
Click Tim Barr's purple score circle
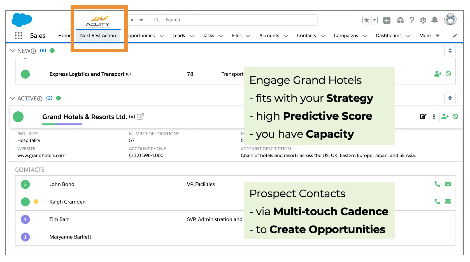point(25,219)
